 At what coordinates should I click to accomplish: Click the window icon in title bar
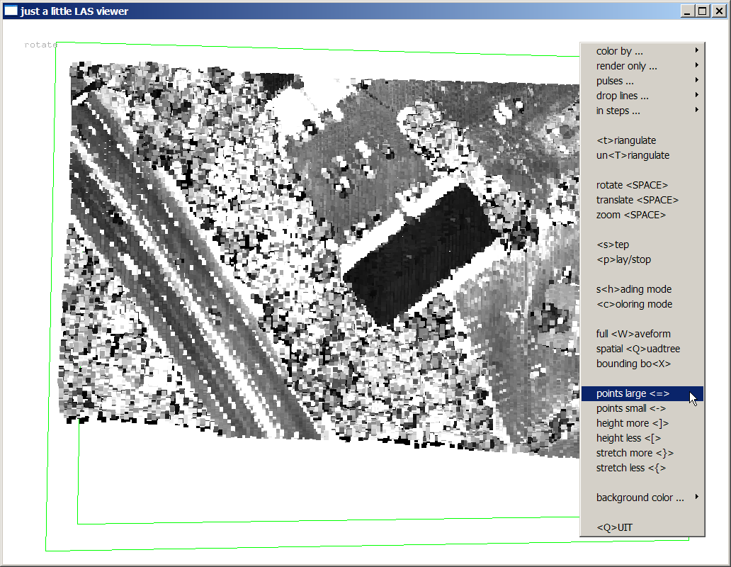[11, 11]
